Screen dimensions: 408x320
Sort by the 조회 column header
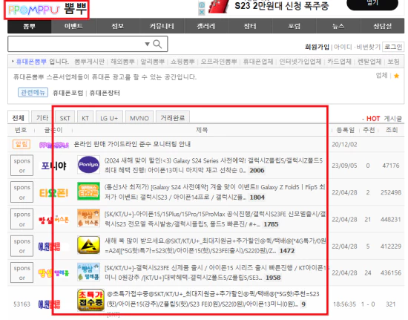[392, 130]
